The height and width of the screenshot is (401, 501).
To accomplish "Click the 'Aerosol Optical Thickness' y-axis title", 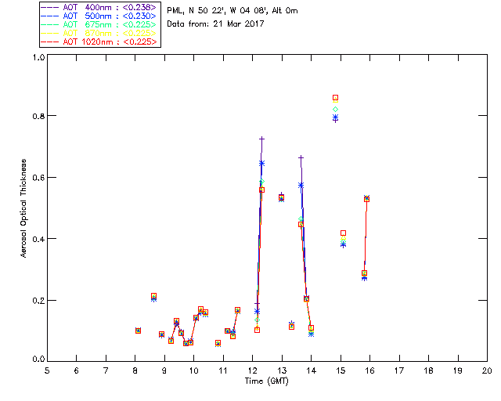I will pyautogui.click(x=23, y=208).
